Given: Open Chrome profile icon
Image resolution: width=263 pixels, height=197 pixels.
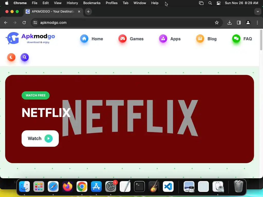Looking at the screenshot, I should pos(248,23).
